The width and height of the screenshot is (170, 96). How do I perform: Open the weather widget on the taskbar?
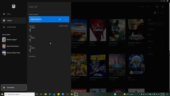pyautogui.click(x=129, y=94)
